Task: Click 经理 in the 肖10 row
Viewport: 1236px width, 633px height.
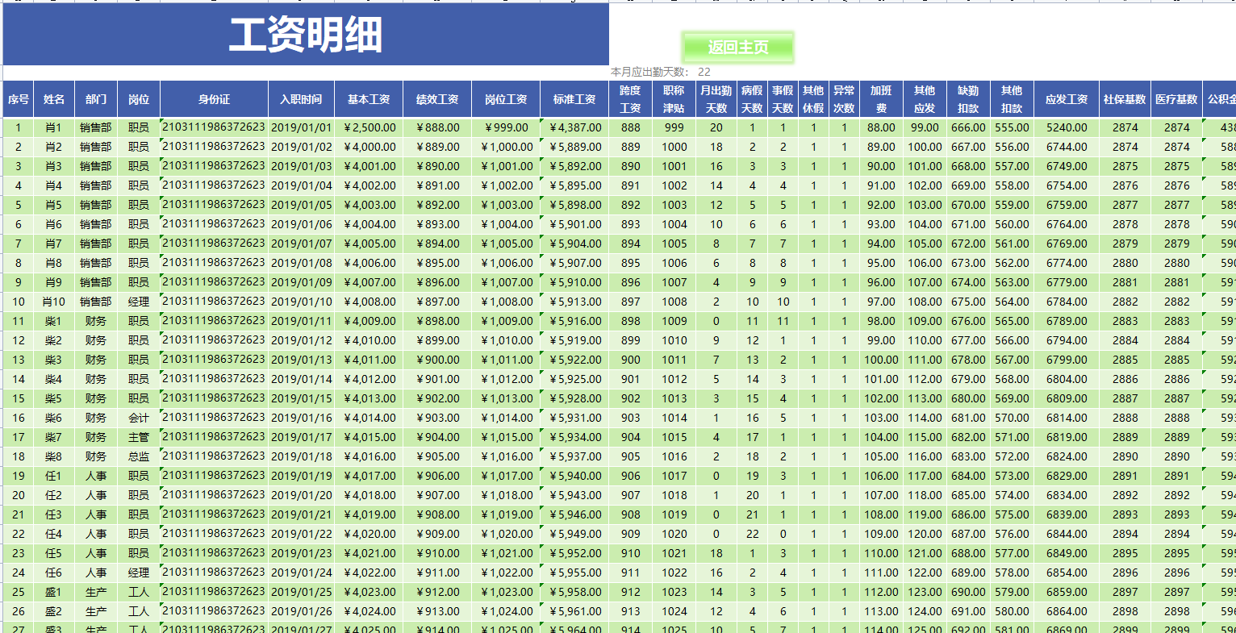Action: click(x=139, y=302)
